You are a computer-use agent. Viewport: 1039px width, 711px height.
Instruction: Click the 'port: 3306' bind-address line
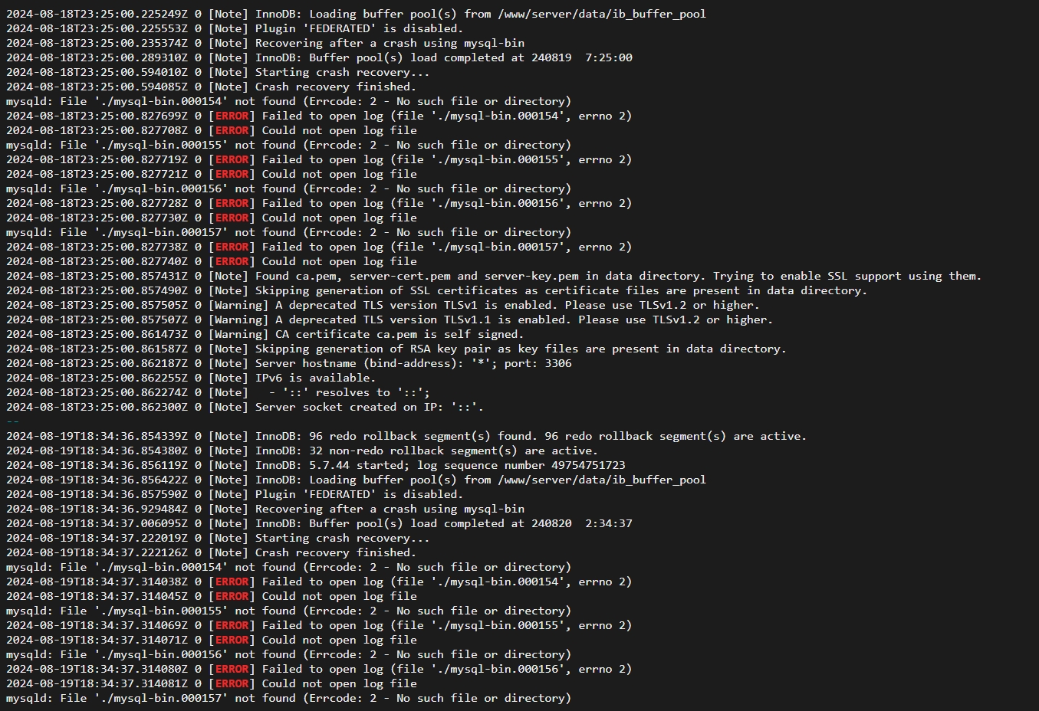(x=289, y=363)
